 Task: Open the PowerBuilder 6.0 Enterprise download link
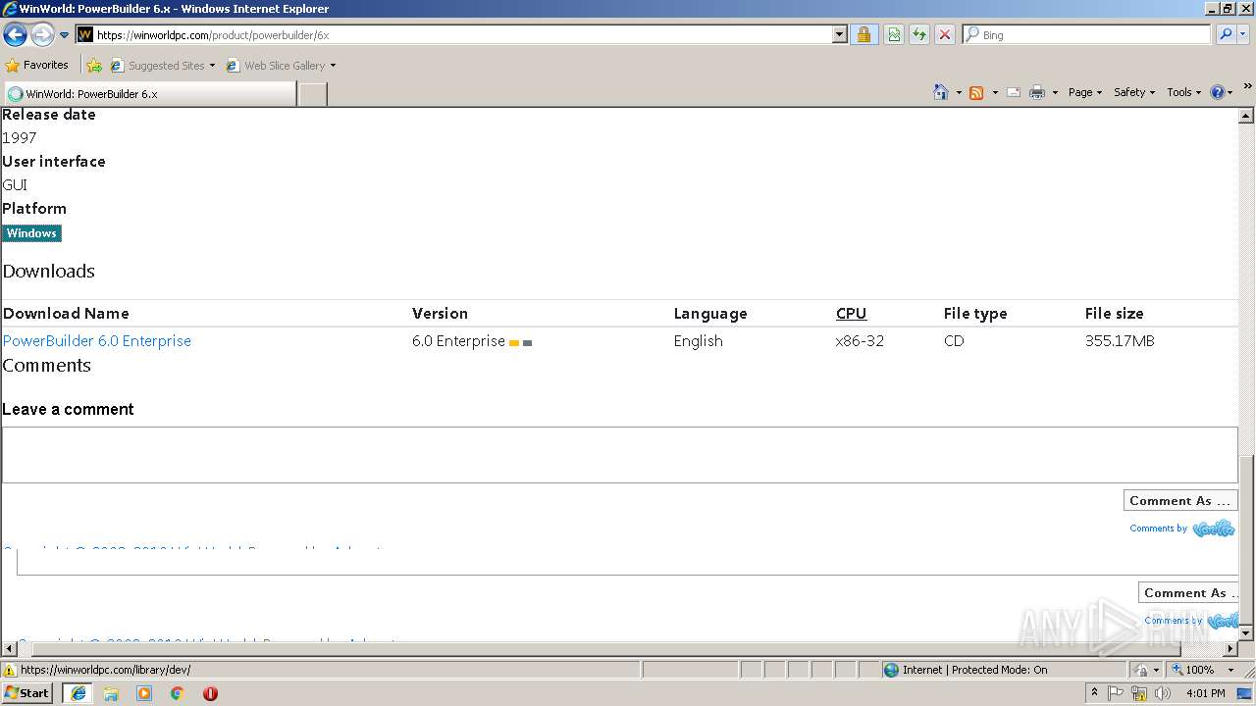click(97, 341)
